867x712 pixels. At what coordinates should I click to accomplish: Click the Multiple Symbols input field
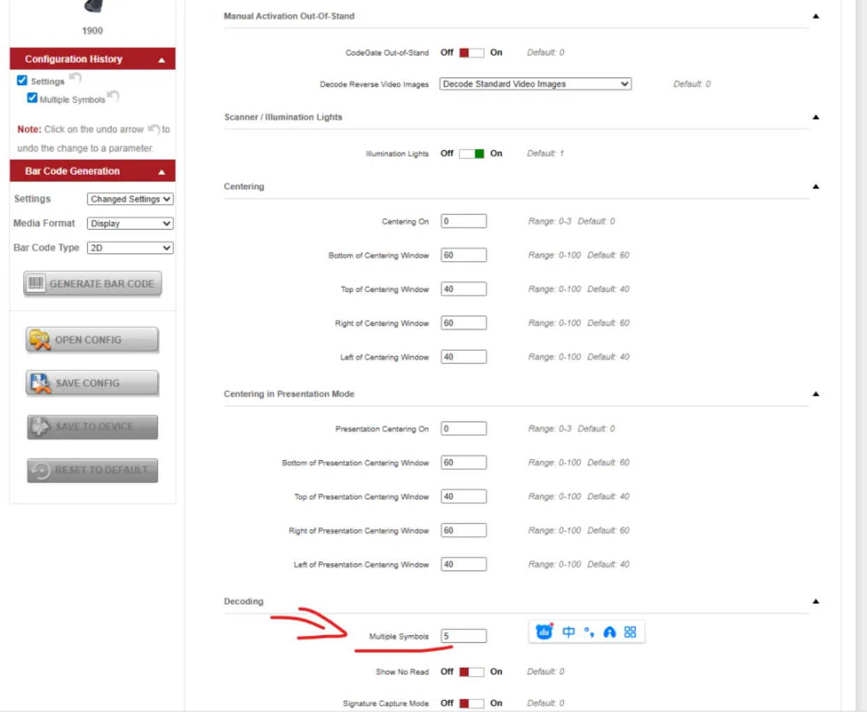point(464,636)
